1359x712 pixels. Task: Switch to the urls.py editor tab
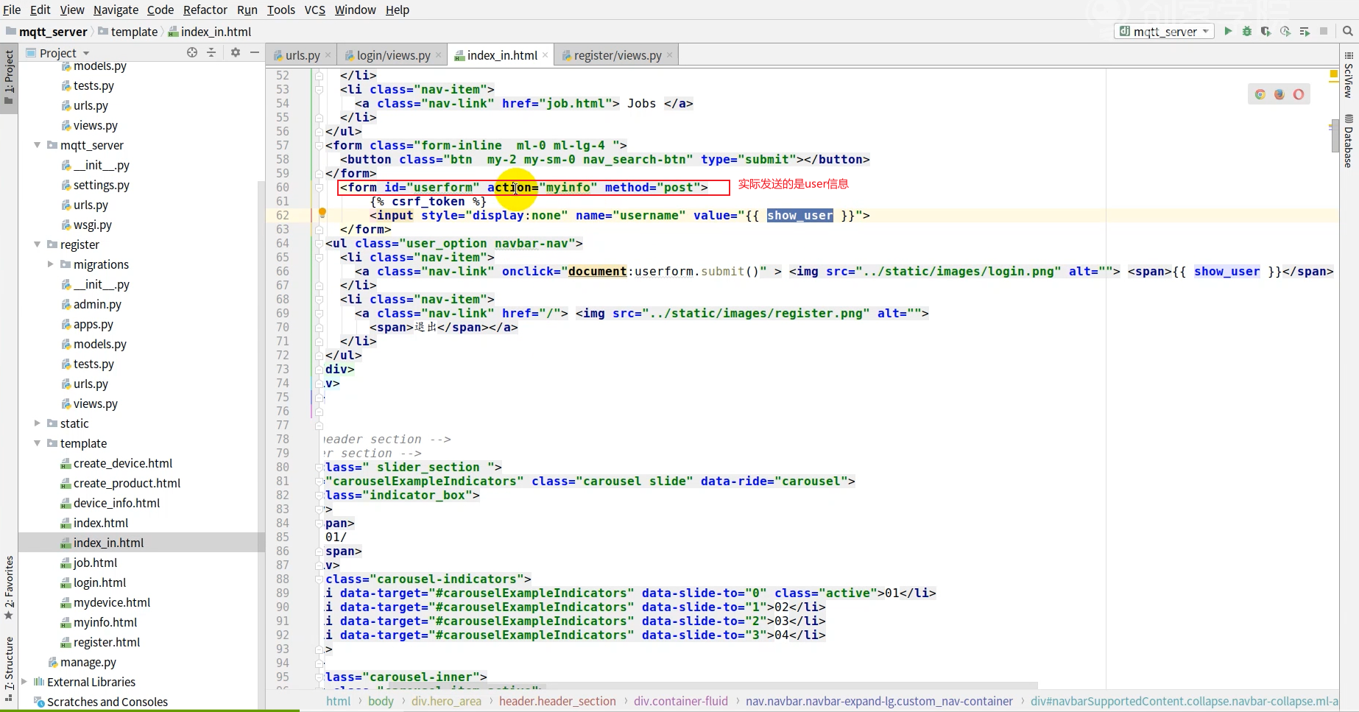click(302, 55)
